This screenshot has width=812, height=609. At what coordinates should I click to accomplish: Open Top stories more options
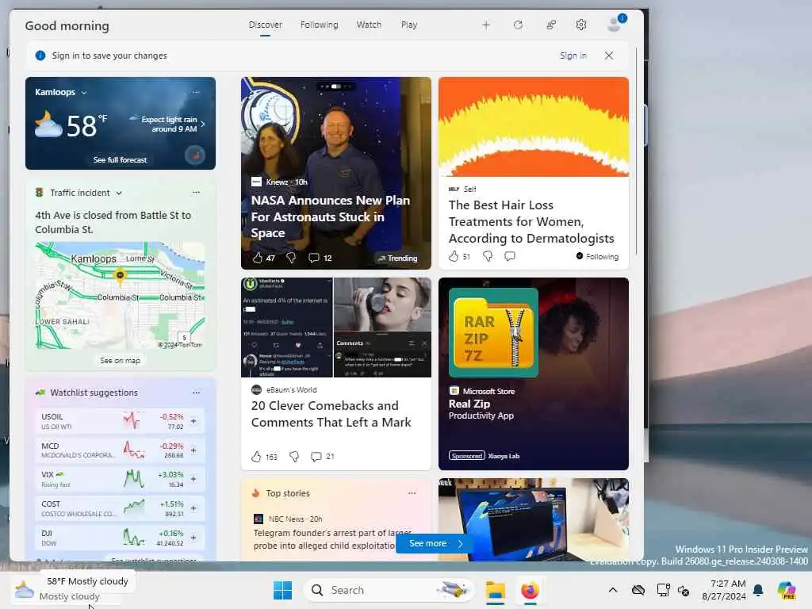pyautogui.click(x=412, y=493)
